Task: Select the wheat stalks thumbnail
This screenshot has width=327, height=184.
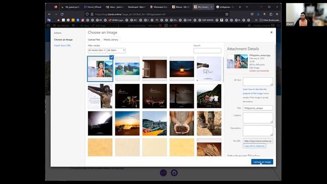Action: point(209,147)
